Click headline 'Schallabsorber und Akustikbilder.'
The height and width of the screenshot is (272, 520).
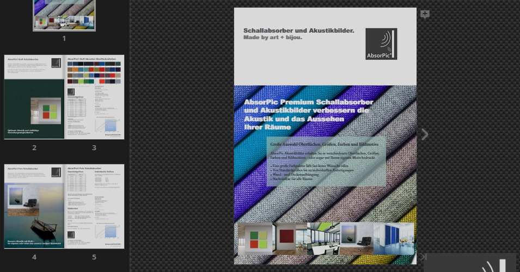(x=299, y=30)
